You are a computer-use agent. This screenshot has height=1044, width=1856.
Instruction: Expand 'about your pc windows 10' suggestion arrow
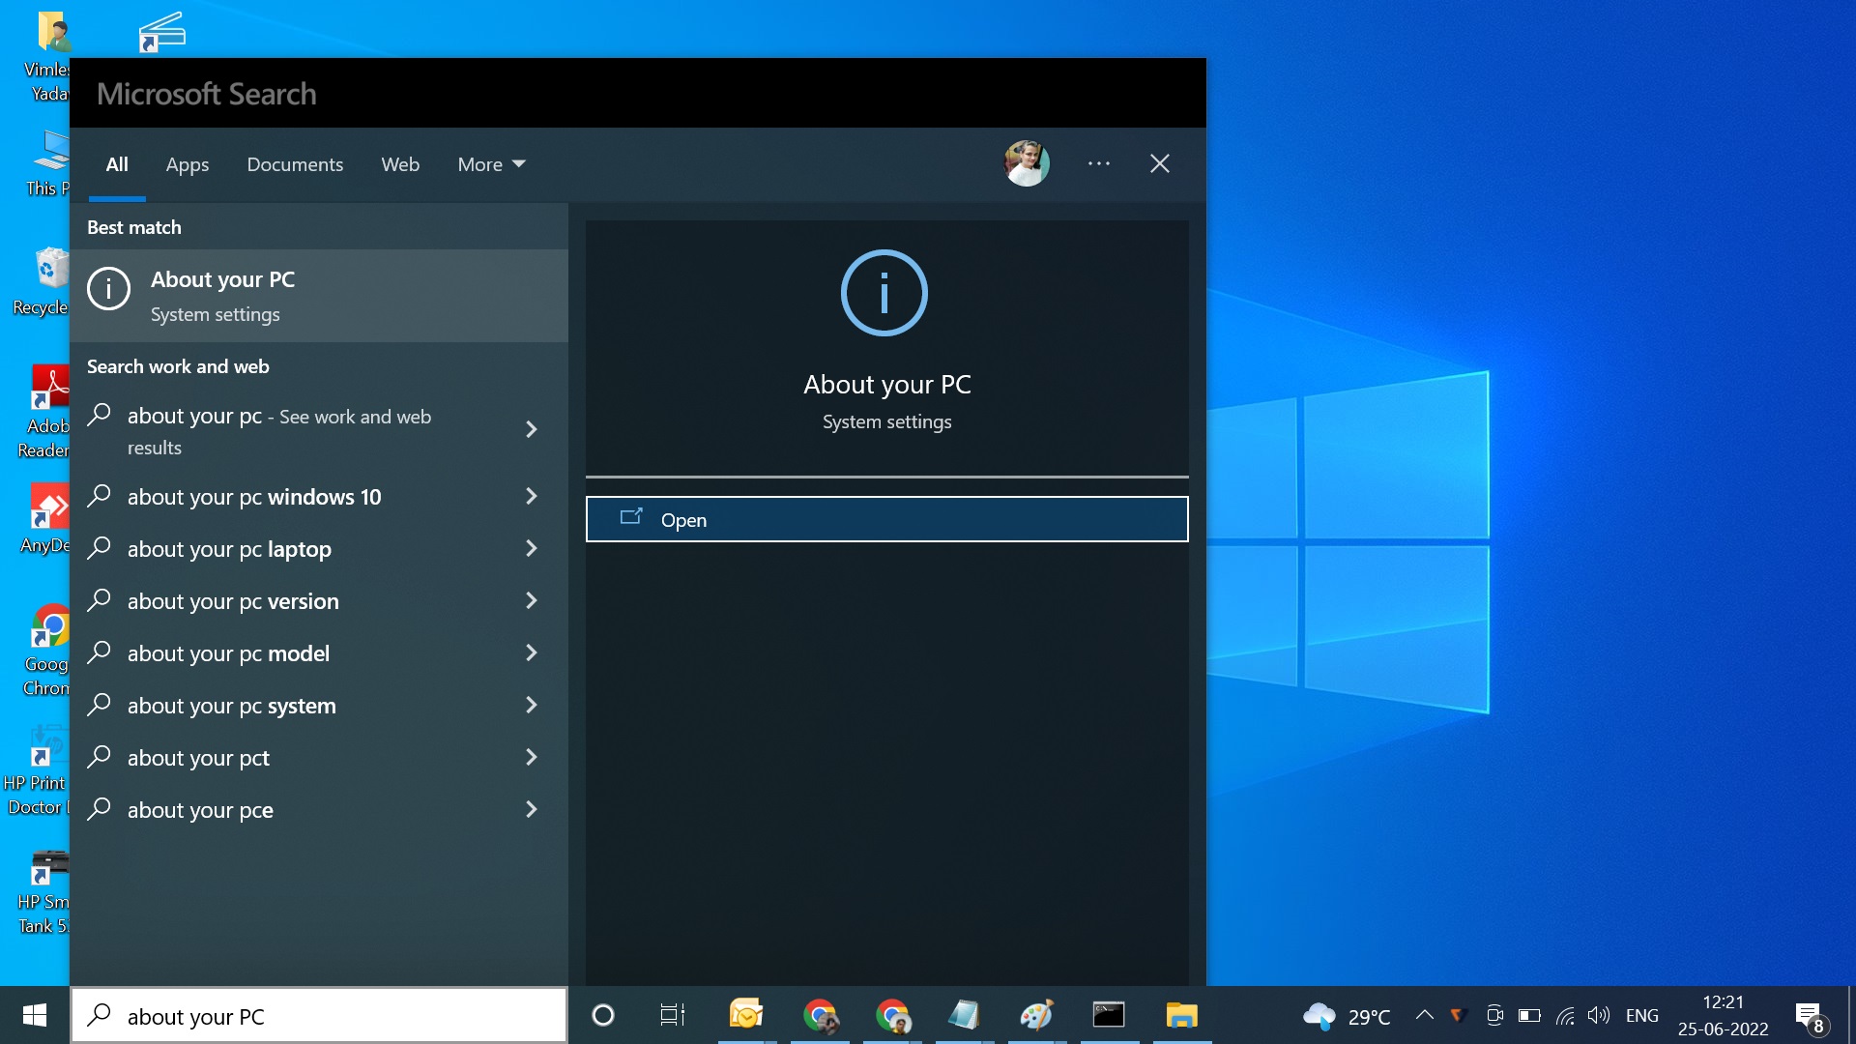click(x=531, y=496)
